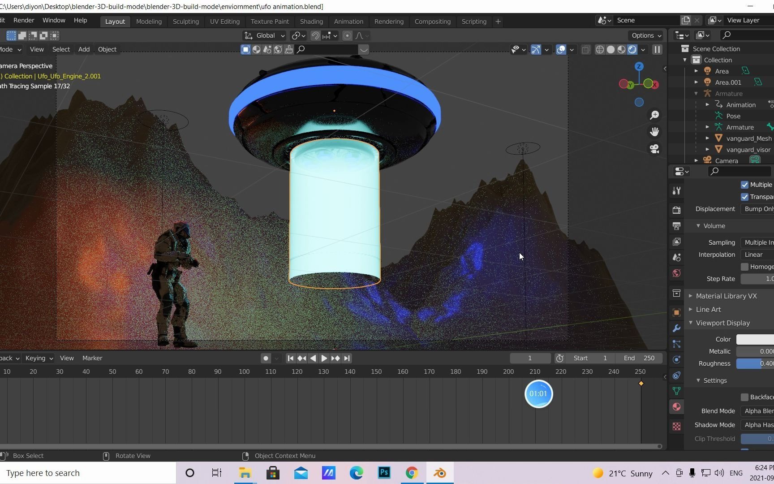Toggle the Homogeneous volume checkbox
774x484 pixels.
coord(744,267)
